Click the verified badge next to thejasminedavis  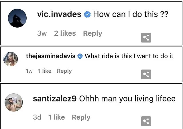pos(80,56)
